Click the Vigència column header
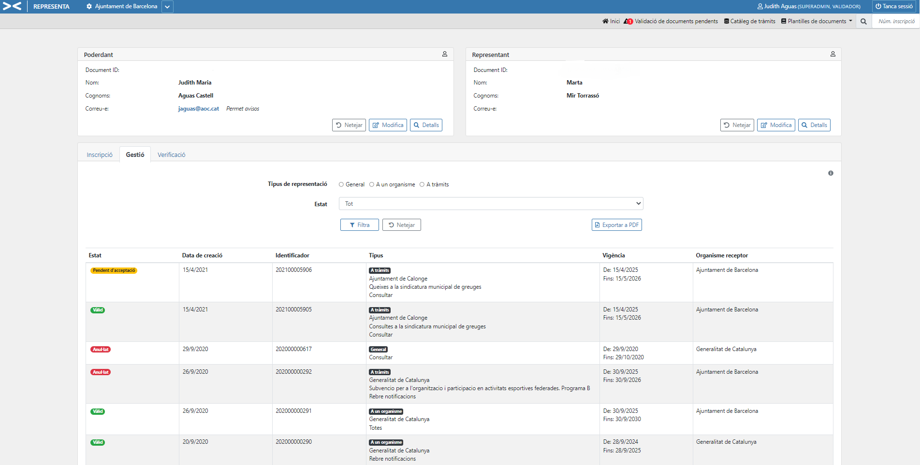Image resolution: width=920 pixels, height=465 pixels. [613, 255]
